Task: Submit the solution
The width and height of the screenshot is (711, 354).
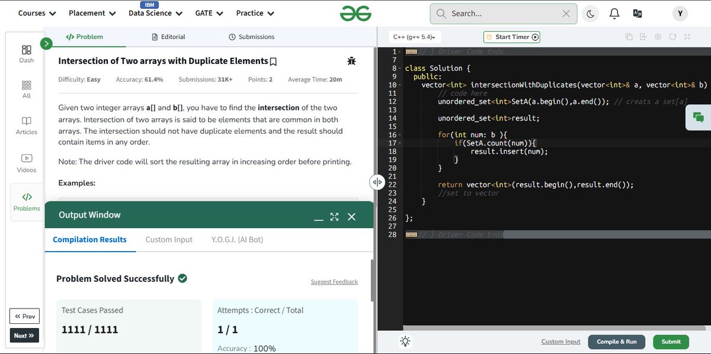Action: 670,341
